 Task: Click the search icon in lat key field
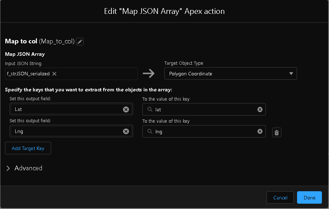[150, 109]
